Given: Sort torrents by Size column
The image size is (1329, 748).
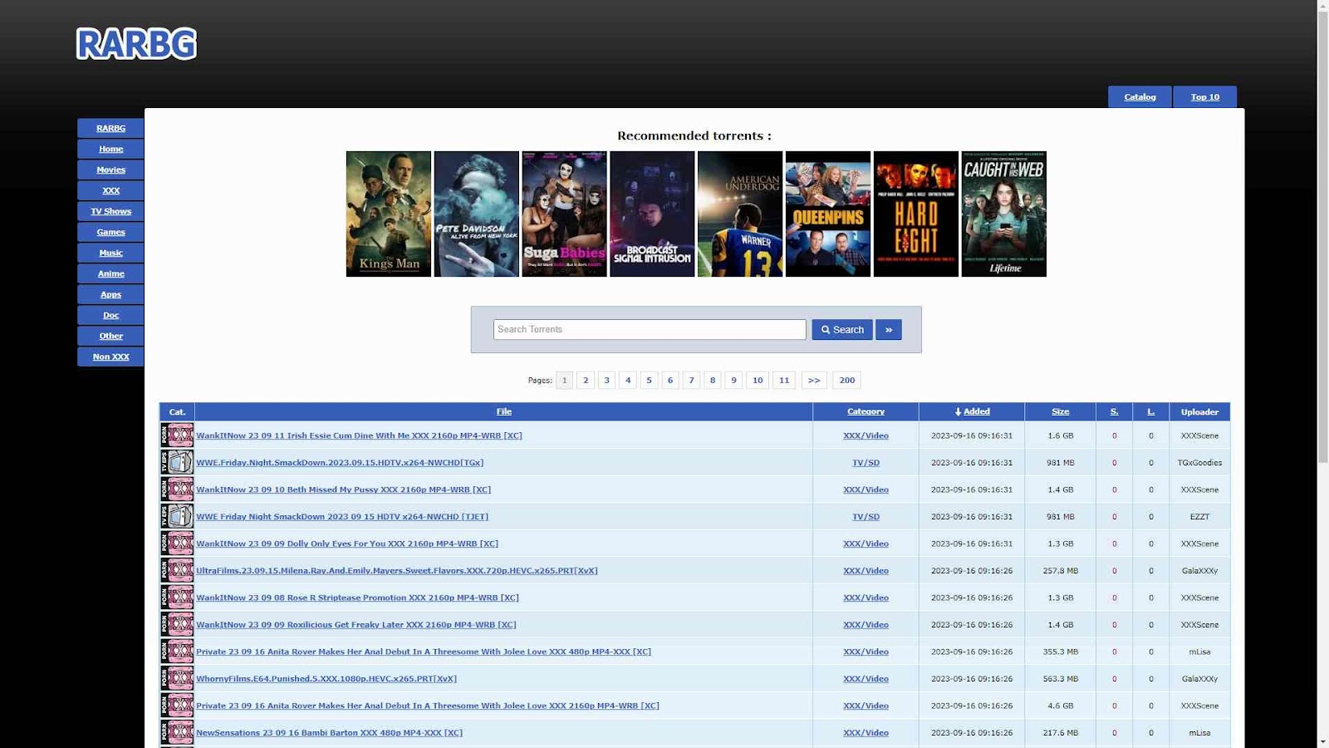Looking at the screenshot, I should pyautogui.click(x=1061, y=411).
